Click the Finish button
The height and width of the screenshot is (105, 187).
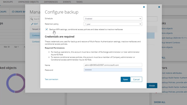[152, 85]
